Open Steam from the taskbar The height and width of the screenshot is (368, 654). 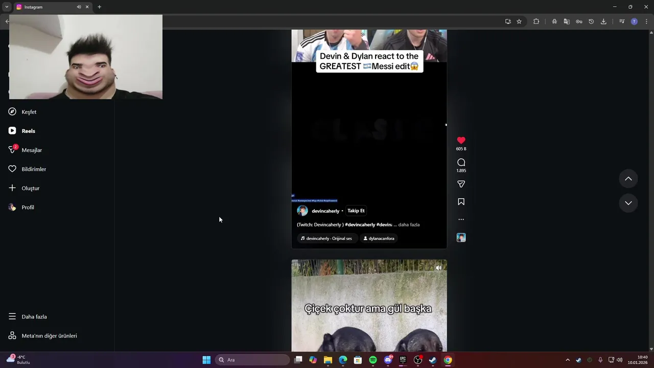click(433, 360)
